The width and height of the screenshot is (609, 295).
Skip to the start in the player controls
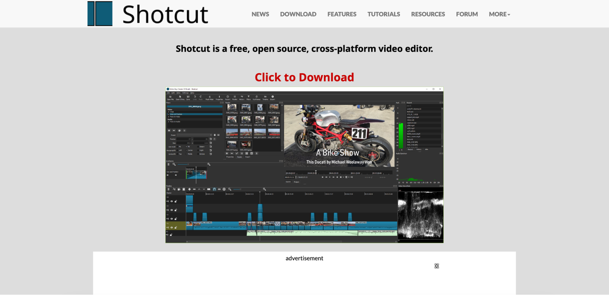(322, 177)
